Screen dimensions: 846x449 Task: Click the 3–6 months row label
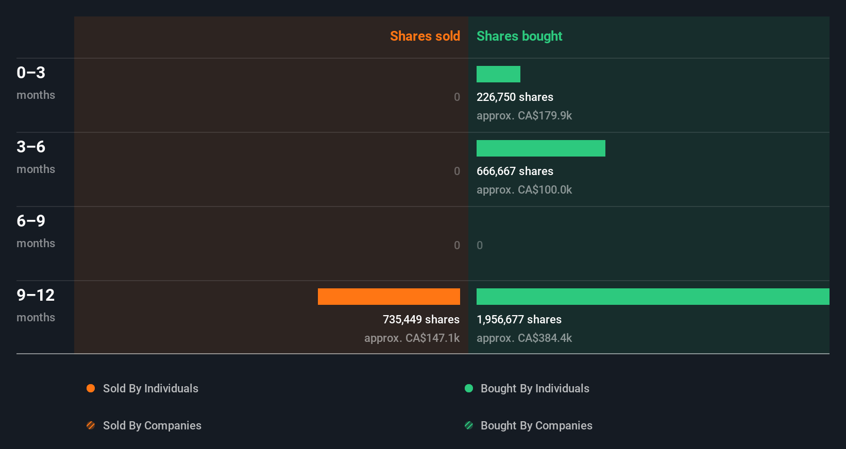click(36, 157)
